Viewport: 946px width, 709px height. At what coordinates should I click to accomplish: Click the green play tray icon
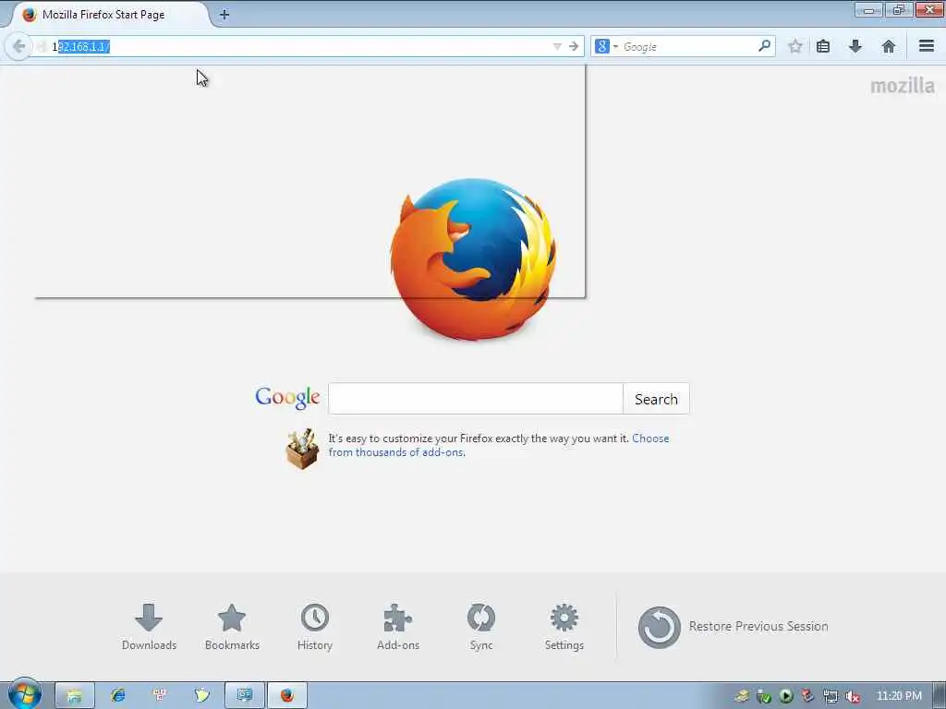coord(785,696)
